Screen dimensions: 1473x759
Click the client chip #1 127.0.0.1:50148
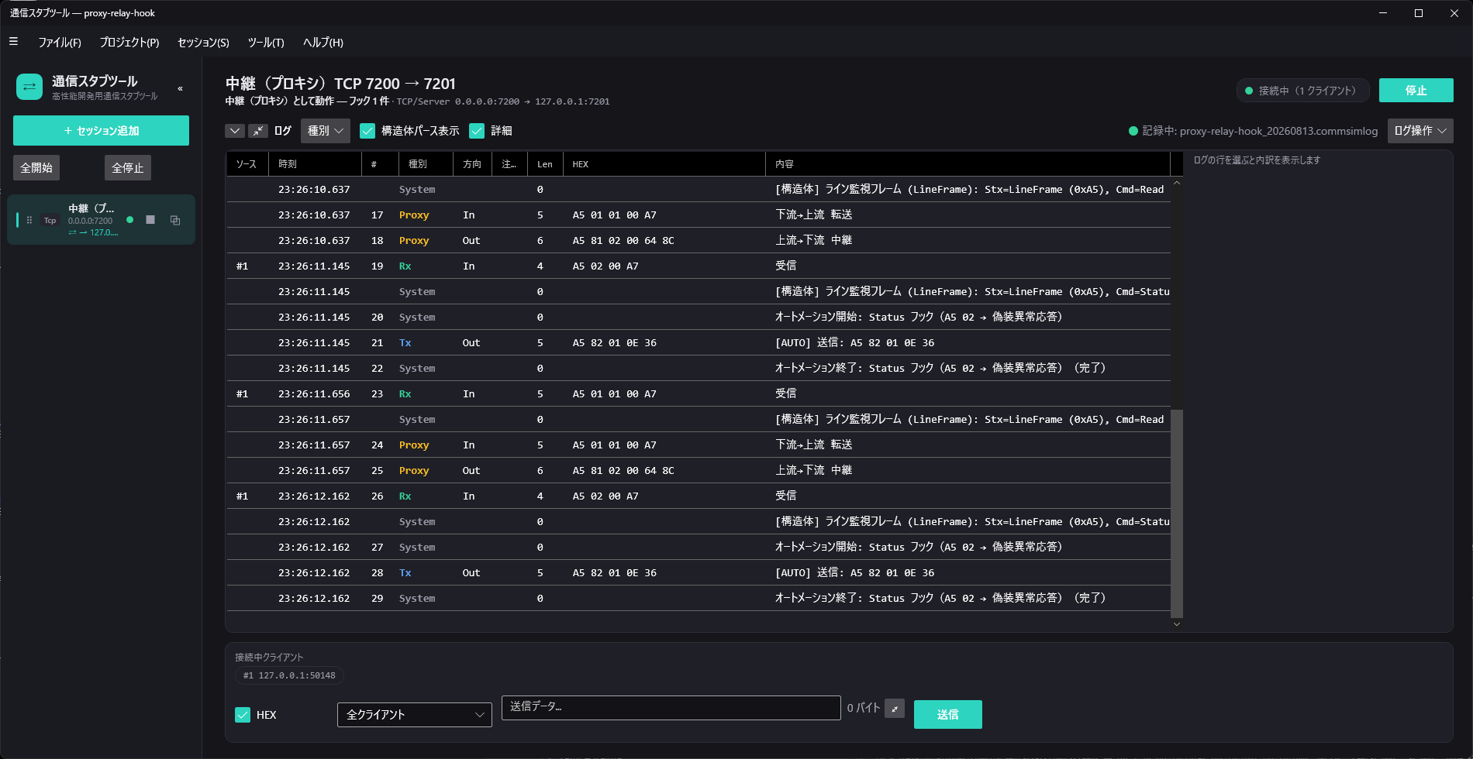(289, 675)
